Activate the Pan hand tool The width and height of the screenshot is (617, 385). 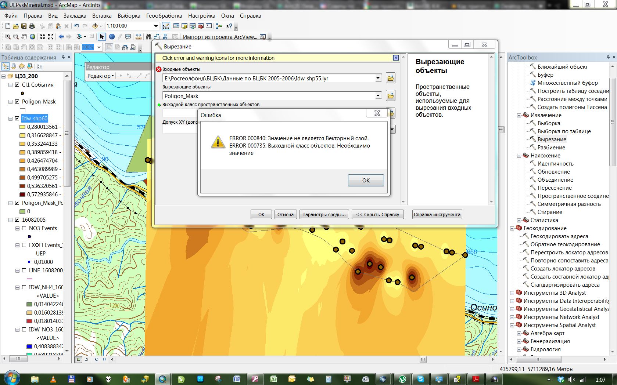(x=24, y=37)
